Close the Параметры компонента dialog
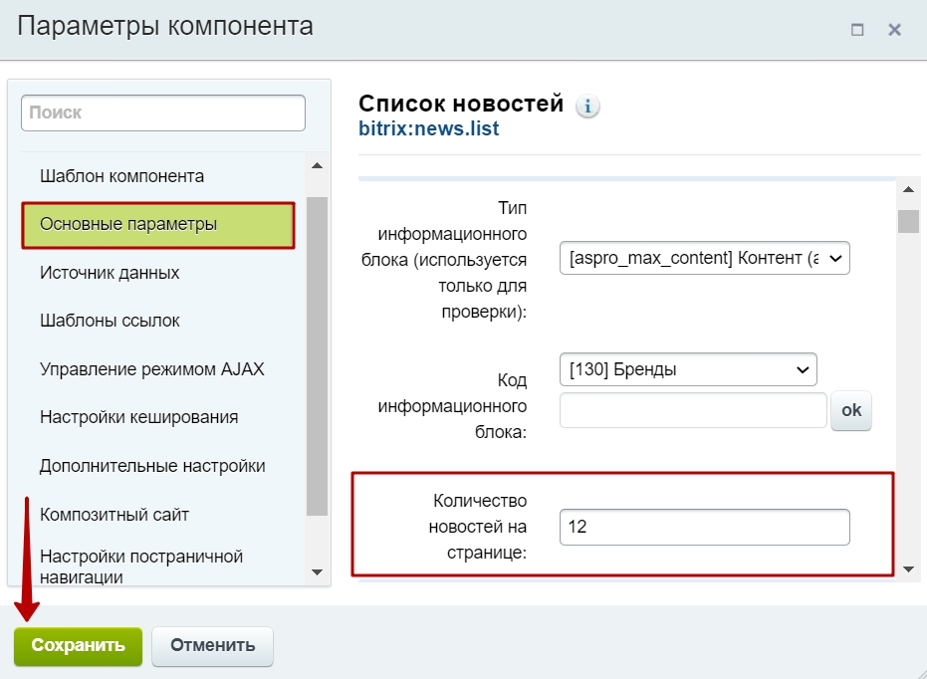 894,30
